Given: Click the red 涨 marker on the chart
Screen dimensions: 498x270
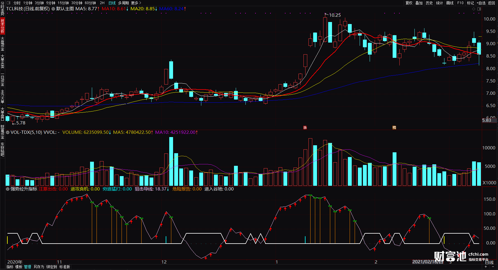Looking at the screenshot, I should (305, 128).
